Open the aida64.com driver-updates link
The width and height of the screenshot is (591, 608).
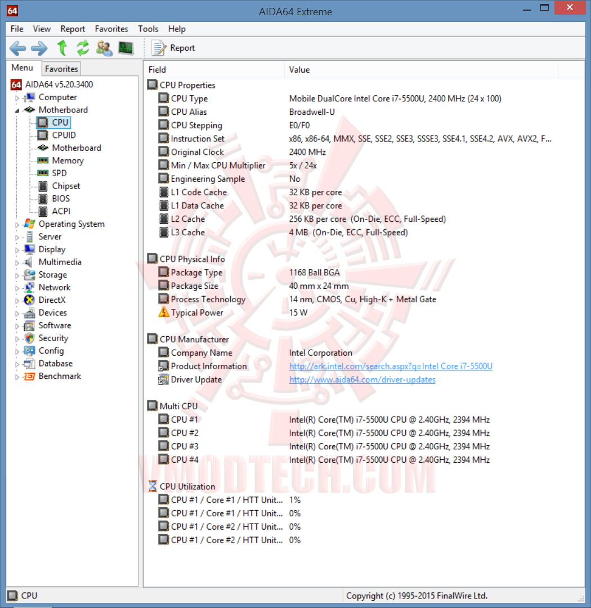point(362,379)
